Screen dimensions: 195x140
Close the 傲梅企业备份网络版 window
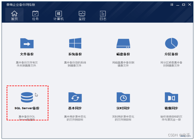[x=189, y=5]
